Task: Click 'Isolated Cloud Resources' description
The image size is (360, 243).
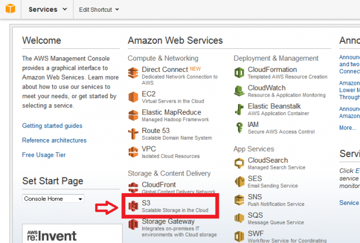Action: coord(171,156)
